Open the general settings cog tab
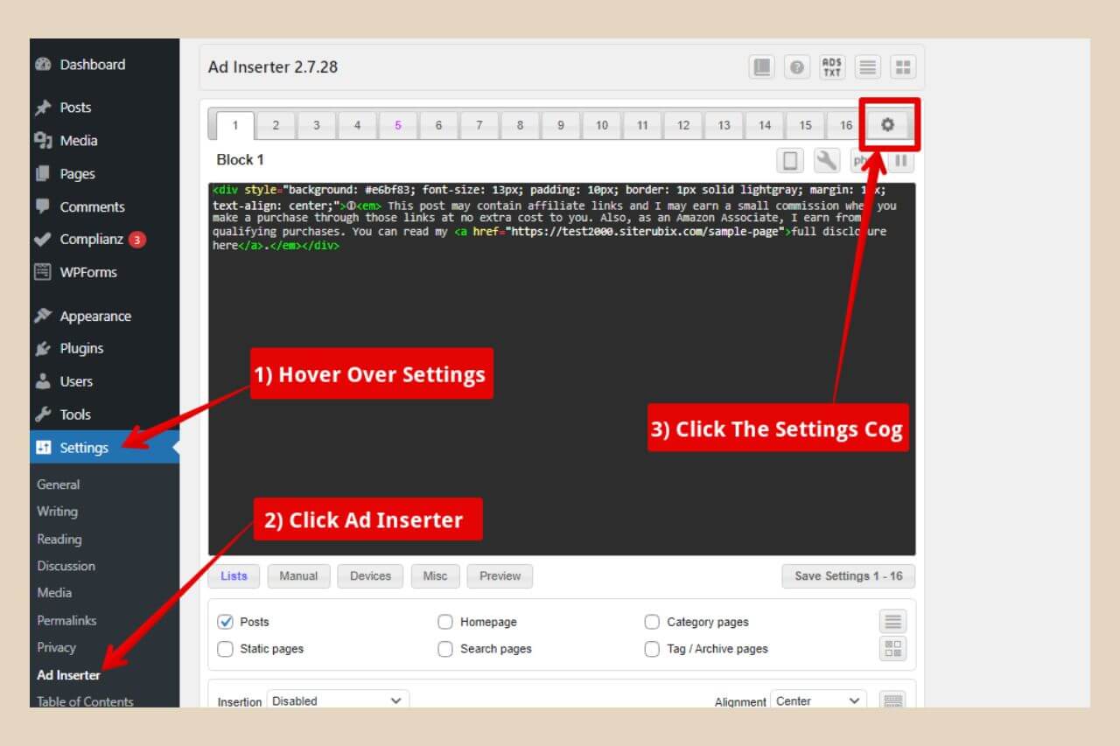 (x=888, y=125)
